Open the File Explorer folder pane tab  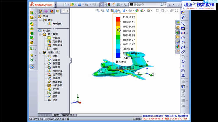(x=178, y=37)
